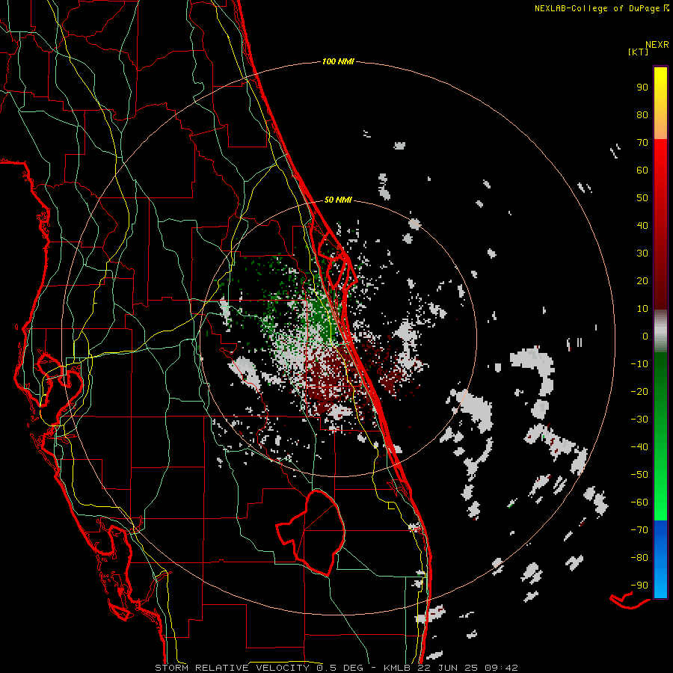Click the [KT] units label

[639, 52]
